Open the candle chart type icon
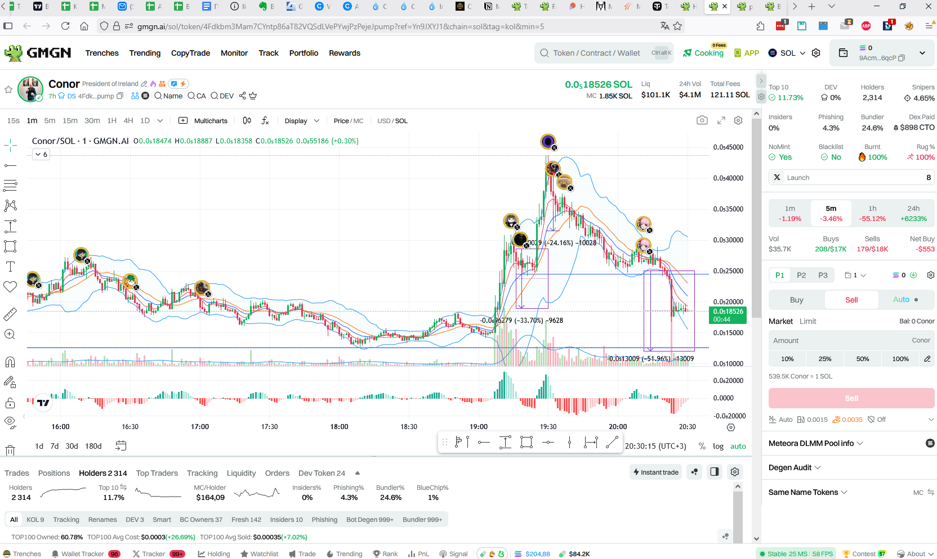The image size is (937, 559). (x=247, y=120)
